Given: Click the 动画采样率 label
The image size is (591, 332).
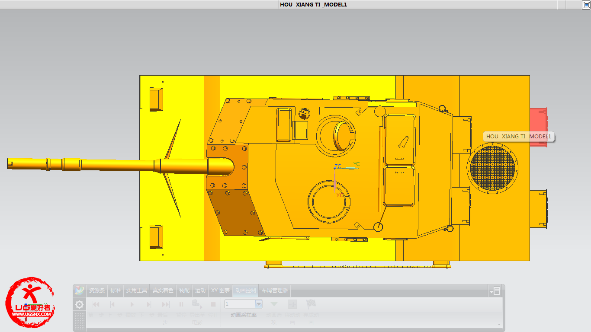Looking at the screenshot, I should (244, 315).
